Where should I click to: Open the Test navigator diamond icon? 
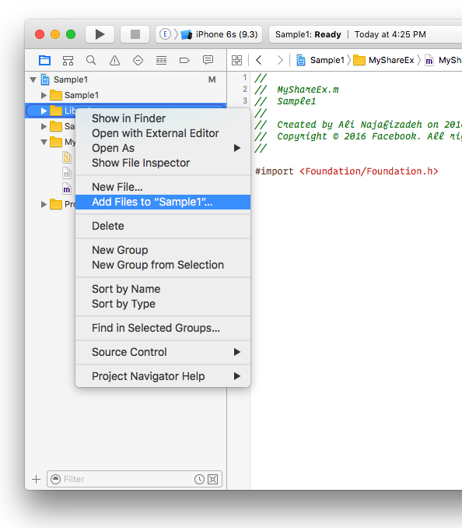point(138,61)
